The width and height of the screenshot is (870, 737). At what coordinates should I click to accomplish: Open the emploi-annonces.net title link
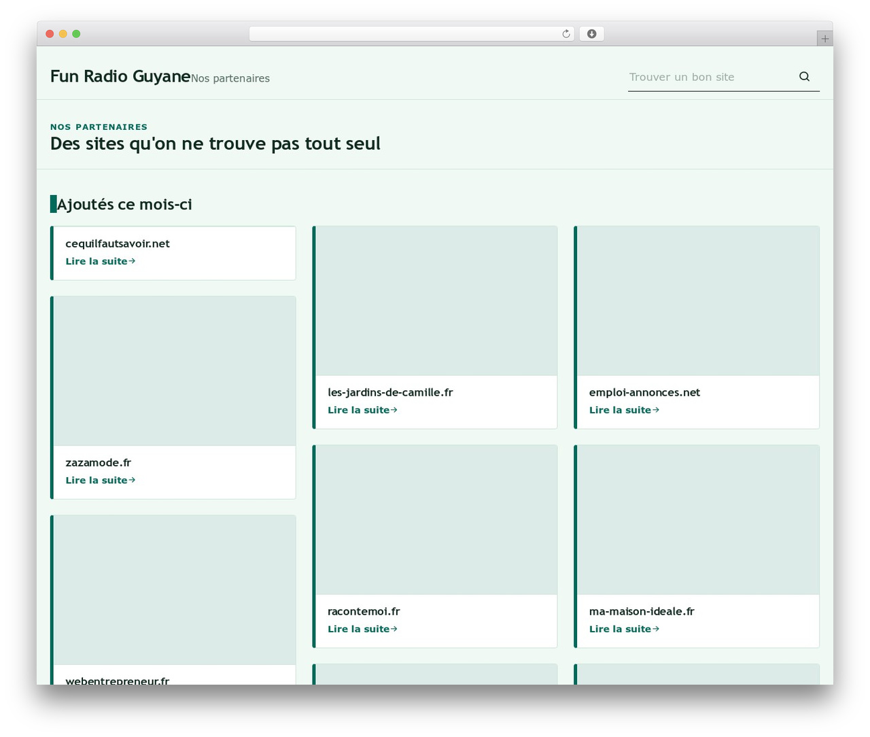pos(644,392)
